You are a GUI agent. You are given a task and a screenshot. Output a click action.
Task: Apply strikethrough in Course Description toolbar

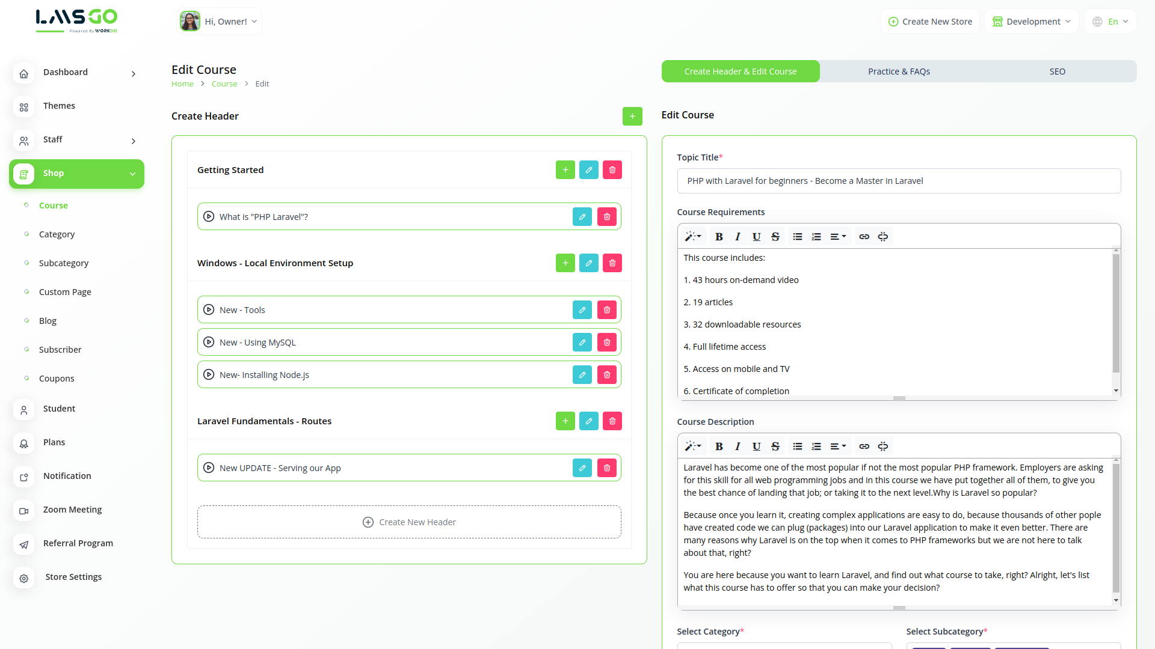tap(775, 446)
